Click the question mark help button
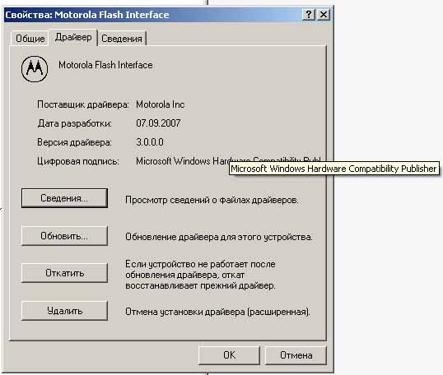The image size is (443, 375). 309,14
